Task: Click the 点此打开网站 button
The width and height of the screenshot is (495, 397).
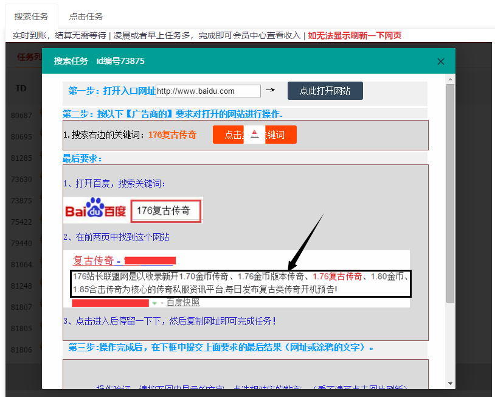Action: 325,91
